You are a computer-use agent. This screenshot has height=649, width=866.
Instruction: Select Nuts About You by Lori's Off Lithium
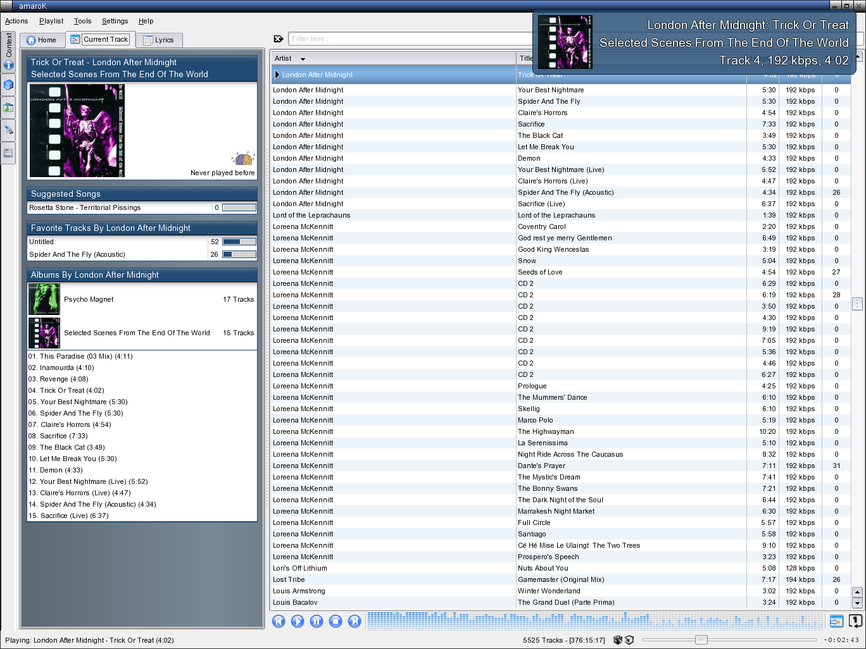pos(561,568)
